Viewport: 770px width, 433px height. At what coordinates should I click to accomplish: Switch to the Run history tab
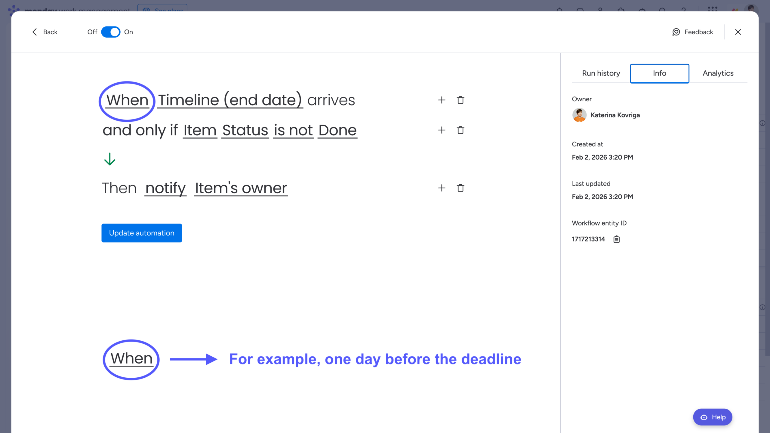600,73
